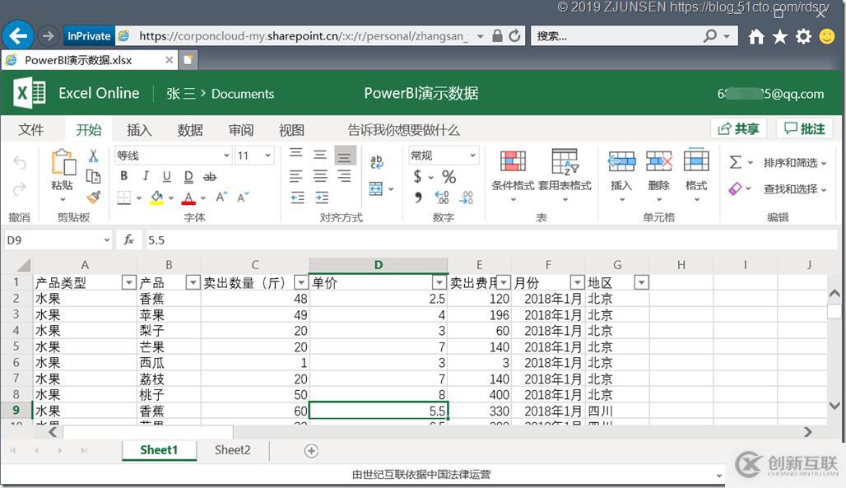Switch to the 数据 ribbon tab

point(190,129)
